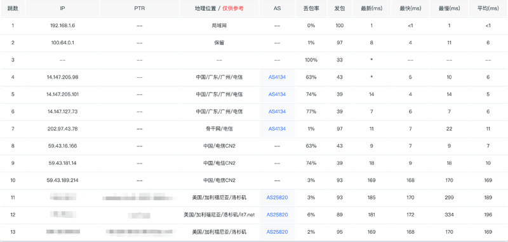Image resolution: width=508 pixels, height=242 pixels.
Task: Open the AS25820 link in hop 12 row
Action: point(277,215)
